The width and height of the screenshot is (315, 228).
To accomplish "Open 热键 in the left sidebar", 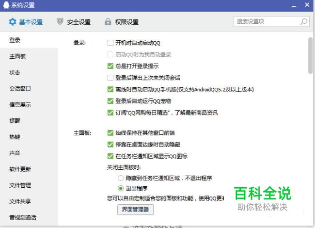I will click(x=15, y=137).
